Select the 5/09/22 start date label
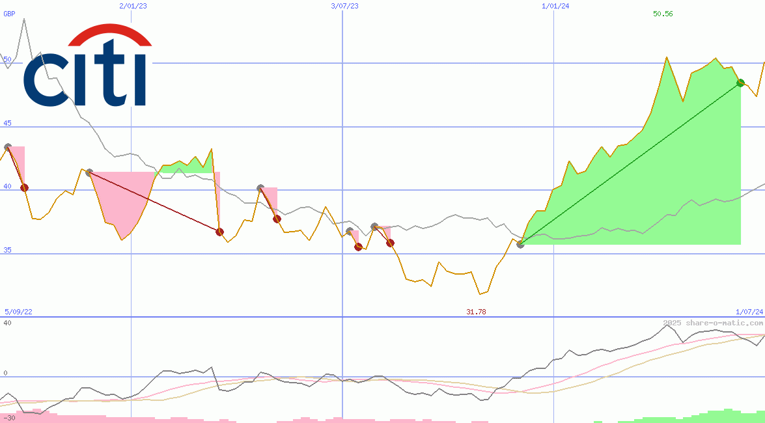This screenshot has width=765, height=423. click(18, 312)
